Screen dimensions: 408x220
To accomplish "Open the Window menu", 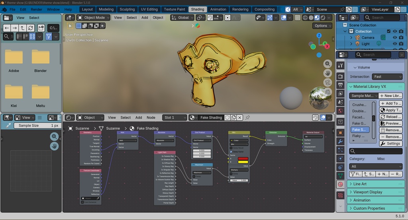I will pyautogui.click(x=53, y=10).
